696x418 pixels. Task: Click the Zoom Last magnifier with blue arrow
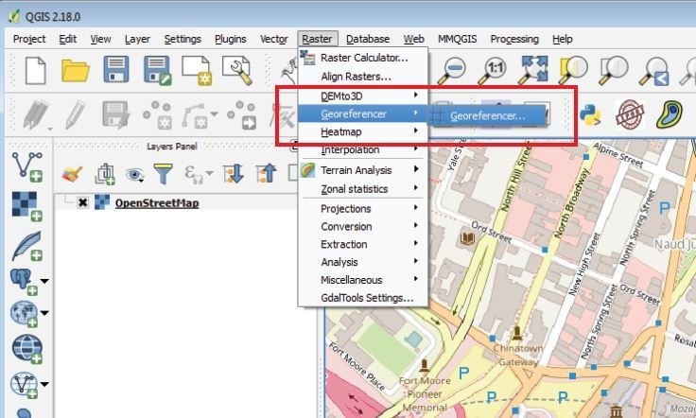(x=654, y=71)
